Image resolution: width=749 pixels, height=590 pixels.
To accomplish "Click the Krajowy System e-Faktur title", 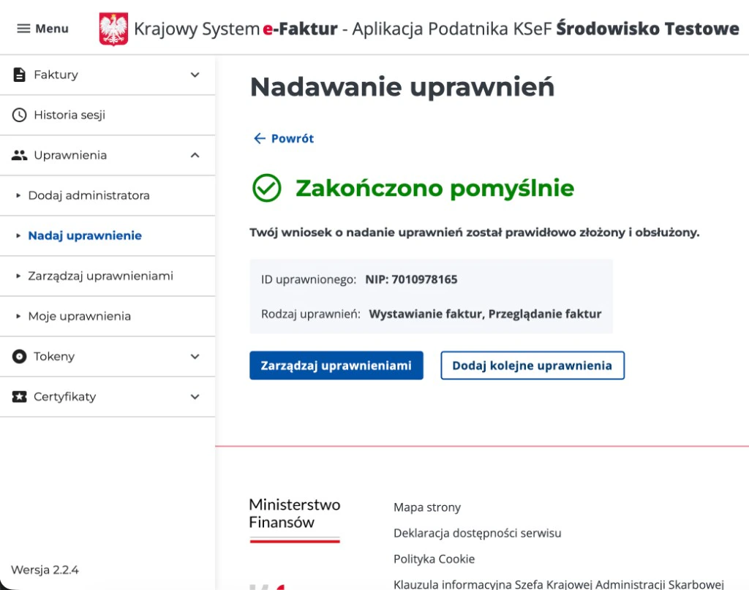I will [x=236, y=29].
